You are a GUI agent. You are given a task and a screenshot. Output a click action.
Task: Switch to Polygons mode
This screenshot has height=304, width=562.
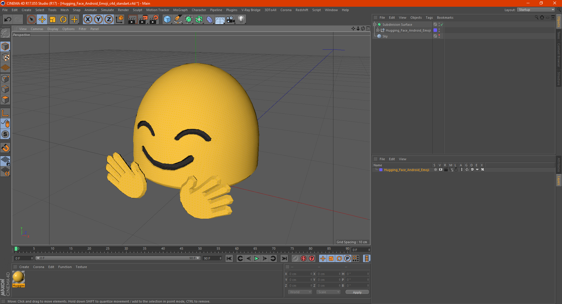click(6, 100)
